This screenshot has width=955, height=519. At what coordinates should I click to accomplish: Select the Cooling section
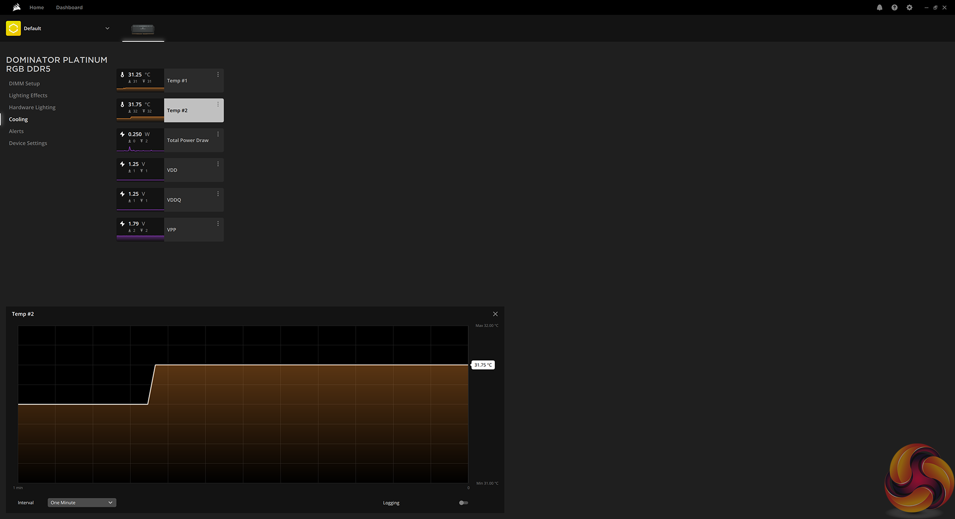tap(18, 119)
